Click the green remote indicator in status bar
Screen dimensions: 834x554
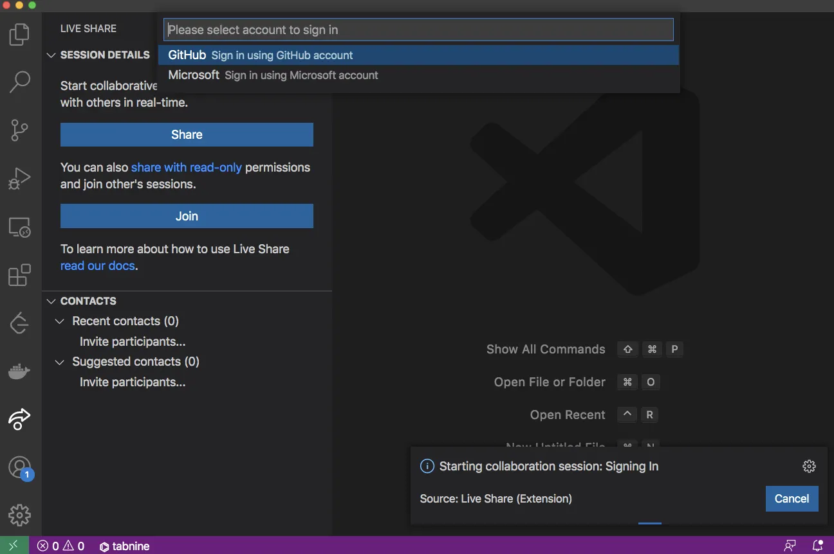click(x=14, y=546)
